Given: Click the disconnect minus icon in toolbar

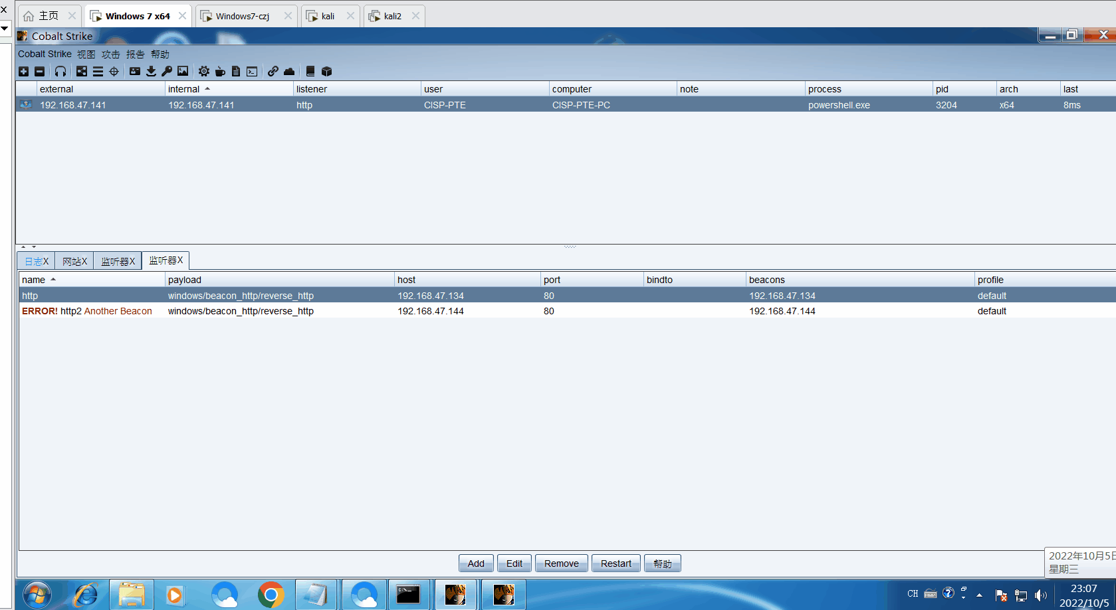Looking at the screenshot, I should pyautogui.click(x=39, y=72).
